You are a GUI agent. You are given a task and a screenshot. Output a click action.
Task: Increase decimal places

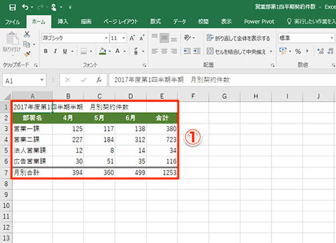(x=321, y=51)
